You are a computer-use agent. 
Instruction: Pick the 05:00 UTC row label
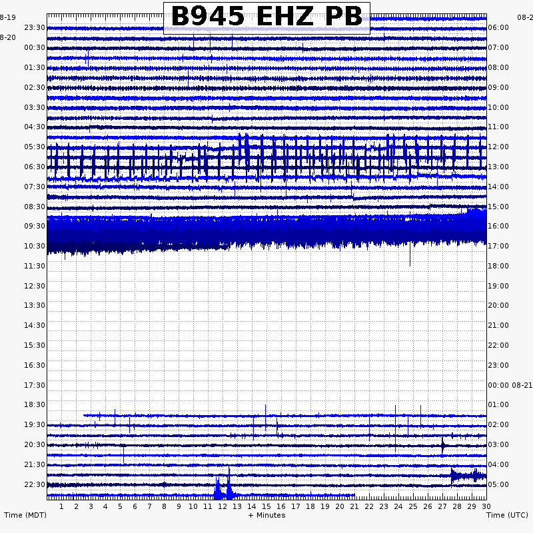(498, 484)
